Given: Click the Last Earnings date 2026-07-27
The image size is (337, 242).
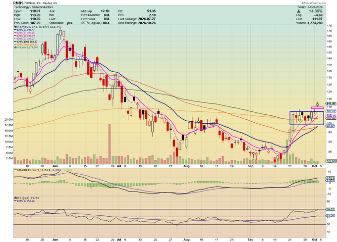Looking at the screenshot, I should [x=147, y=19].
